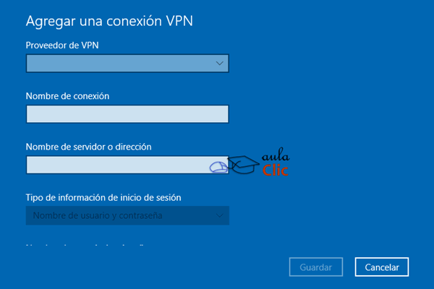
Task: Focus the Nombre de conexión text field
Action: [x=127, y=114]
